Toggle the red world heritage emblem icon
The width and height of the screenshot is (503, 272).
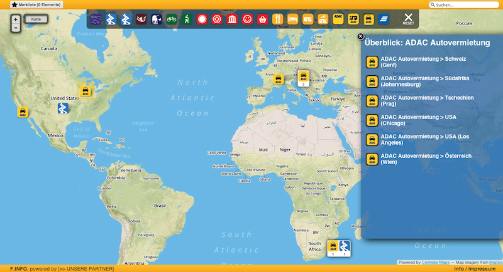pyautogui.click(x=217, y=19)
